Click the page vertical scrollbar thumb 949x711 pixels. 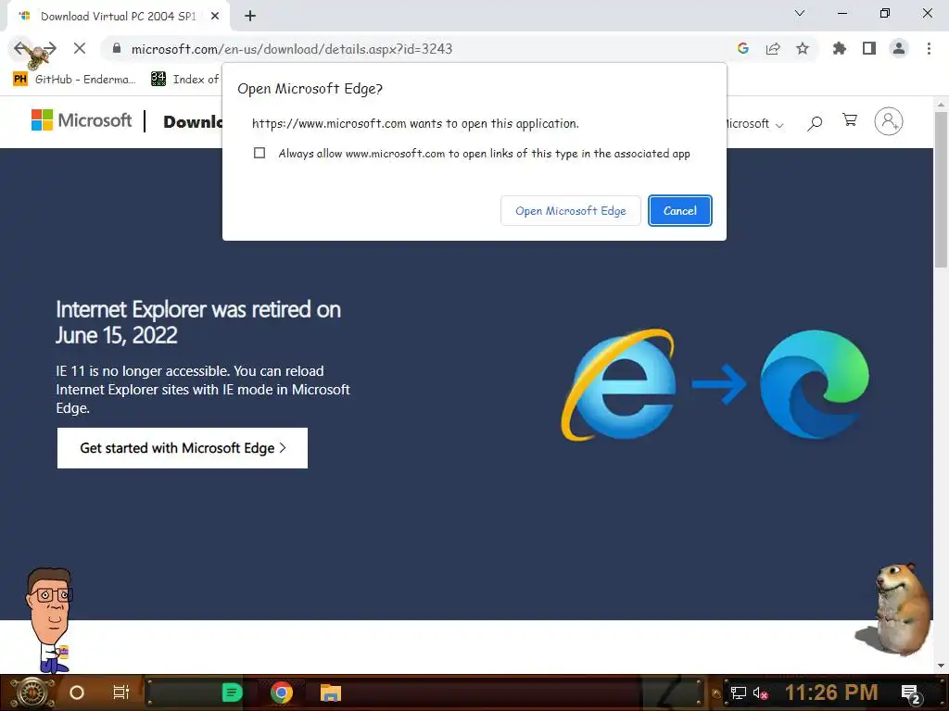tap(941, 189)
